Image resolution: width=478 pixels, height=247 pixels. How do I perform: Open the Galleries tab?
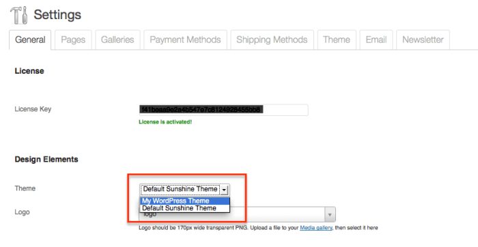pos(117,40)
